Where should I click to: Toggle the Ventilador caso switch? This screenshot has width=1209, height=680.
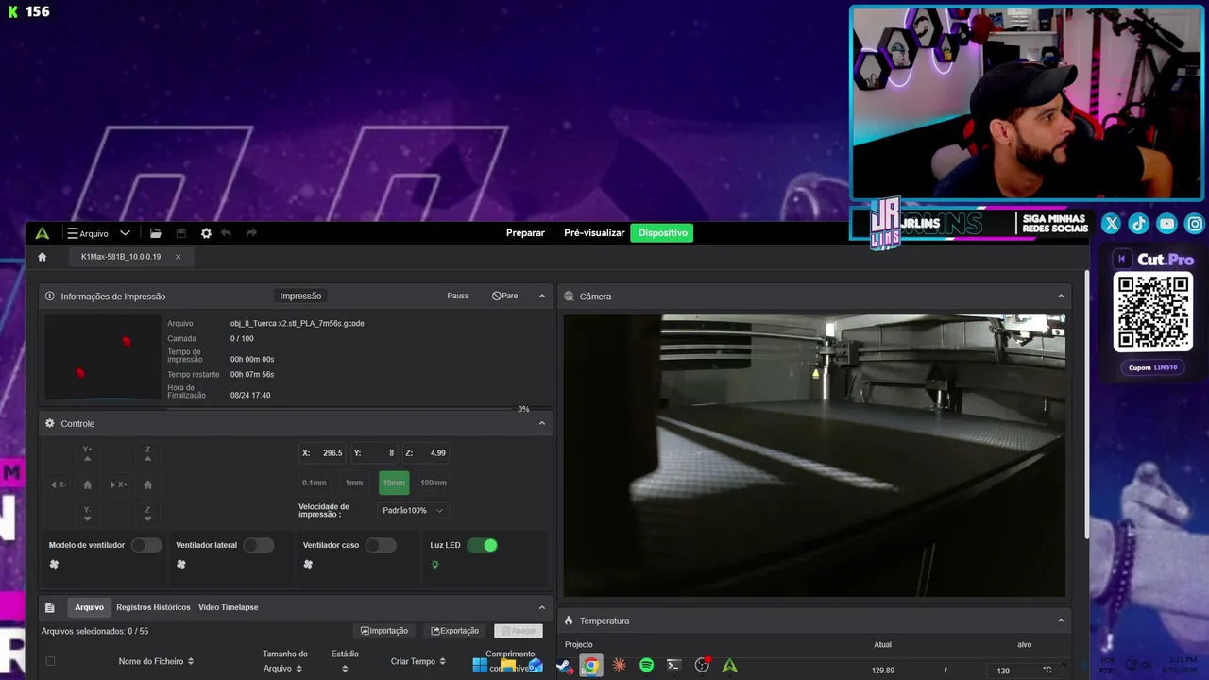click(x=381, y=545)
